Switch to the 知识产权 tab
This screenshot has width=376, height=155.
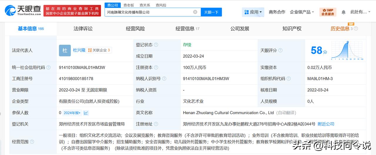(x=292, y=29)
